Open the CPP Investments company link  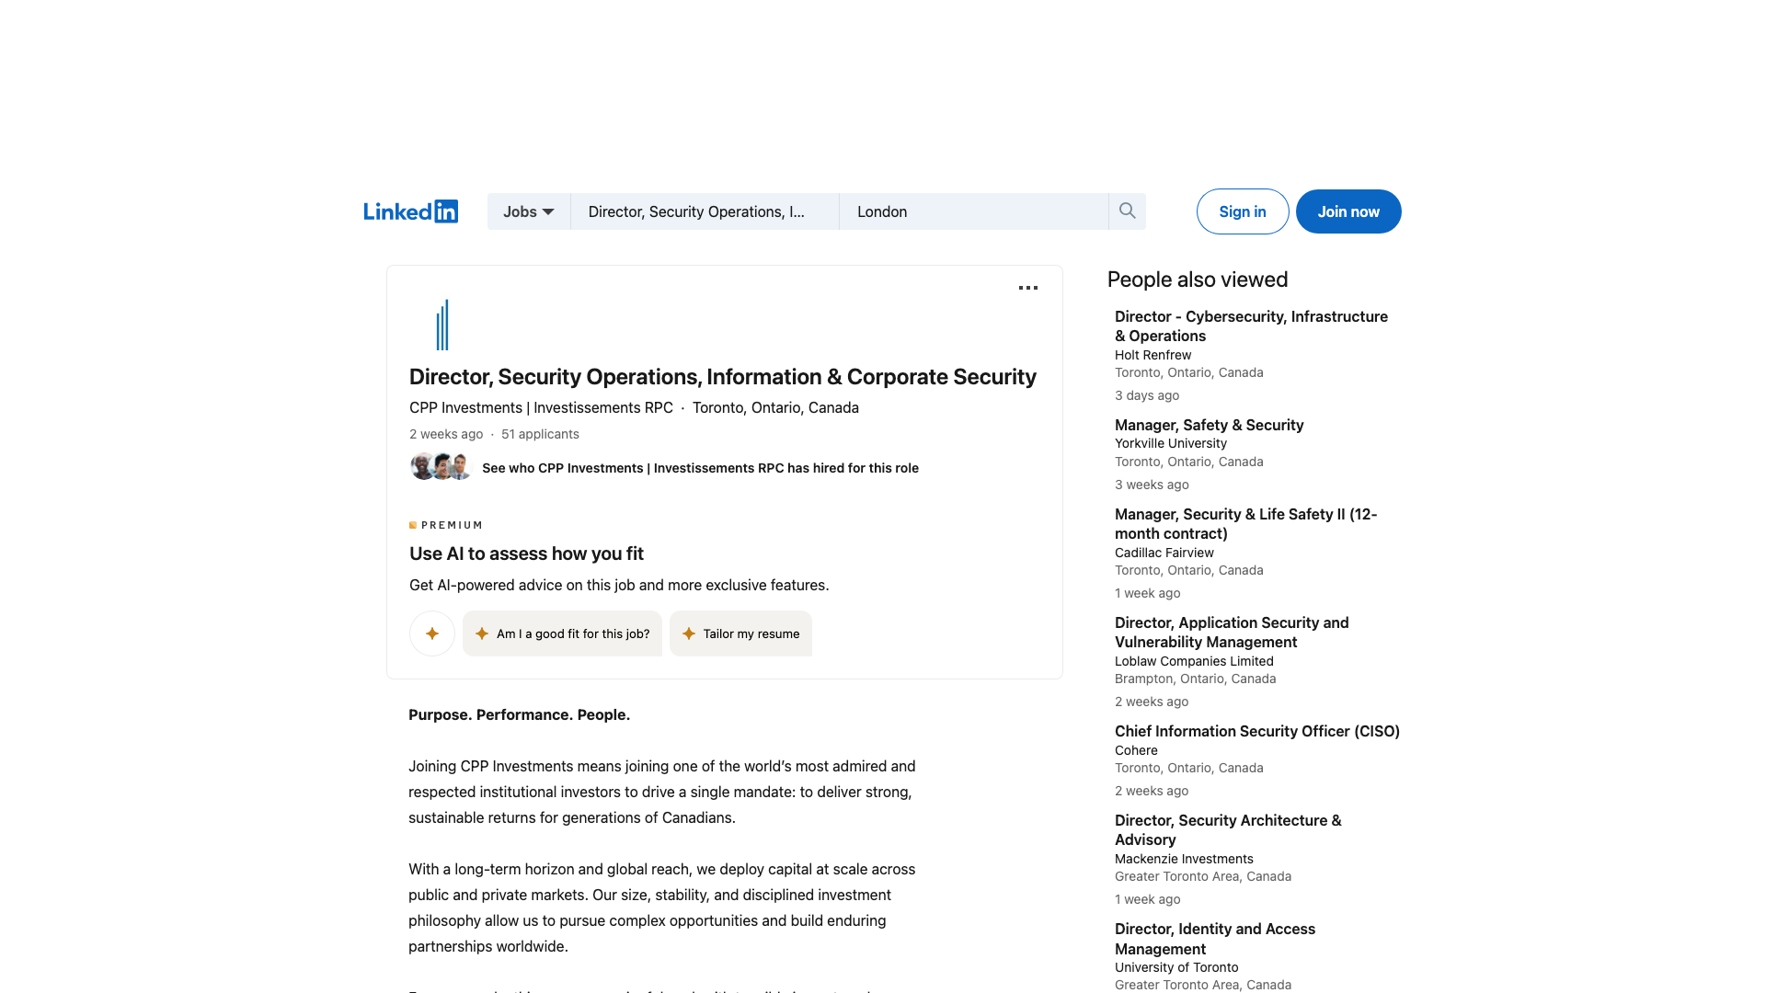point(541,407)
